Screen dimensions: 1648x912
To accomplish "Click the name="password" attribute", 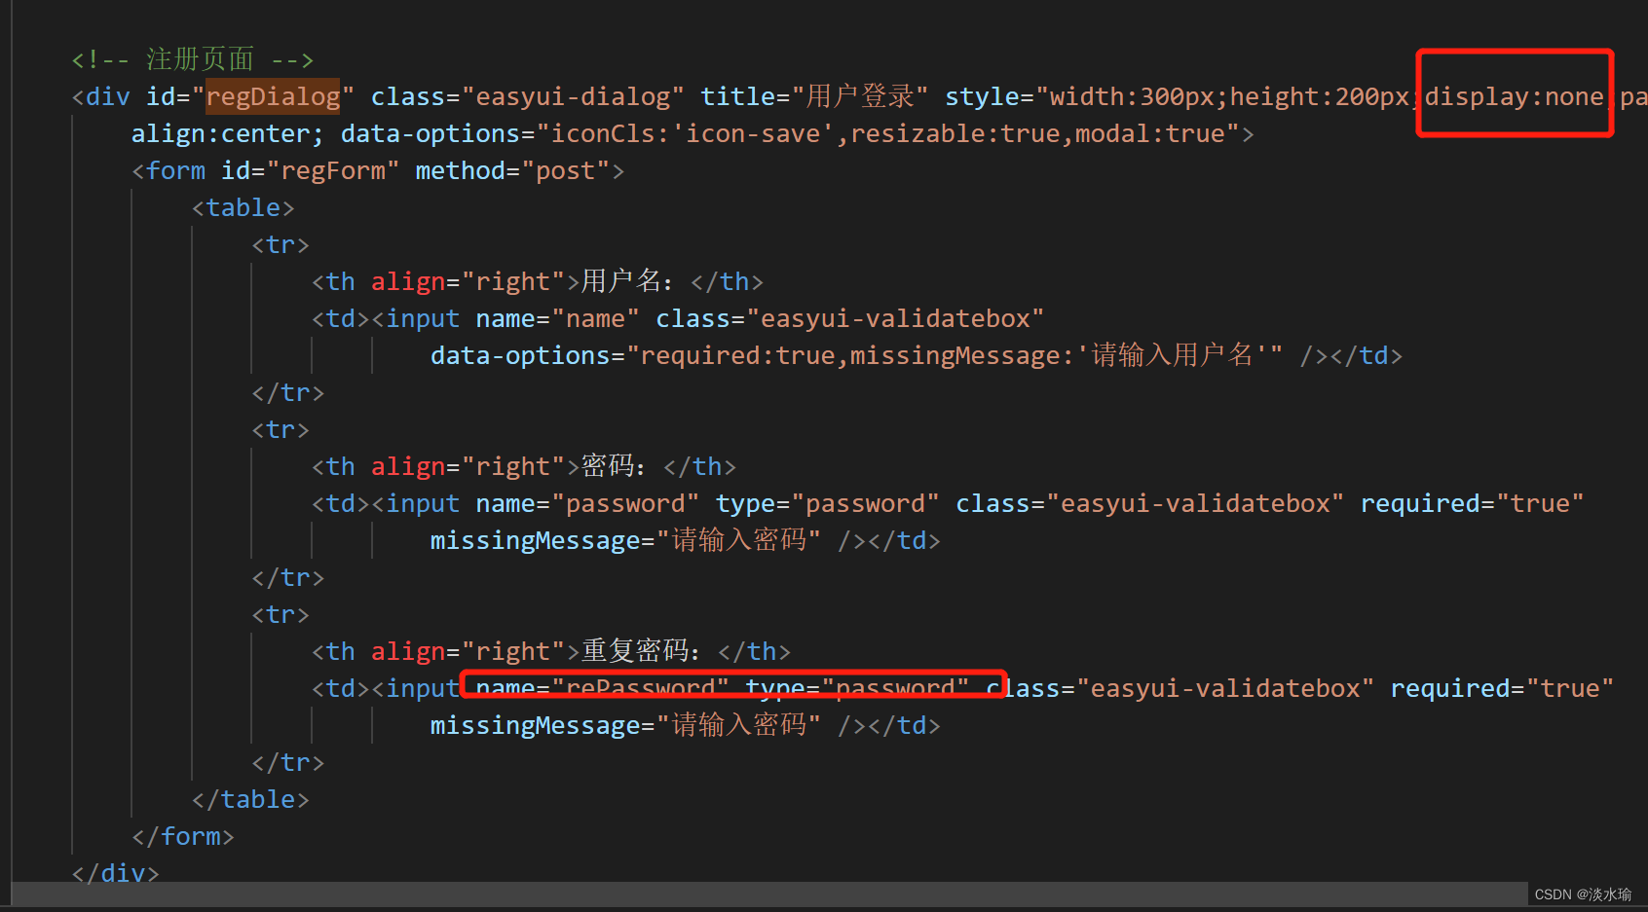I will (587, 503).
